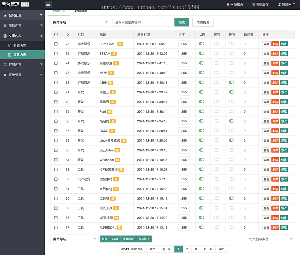300x255 pixels.
Task: Click the thumbnail badge beside 站长工具
Action: [116, 208]
